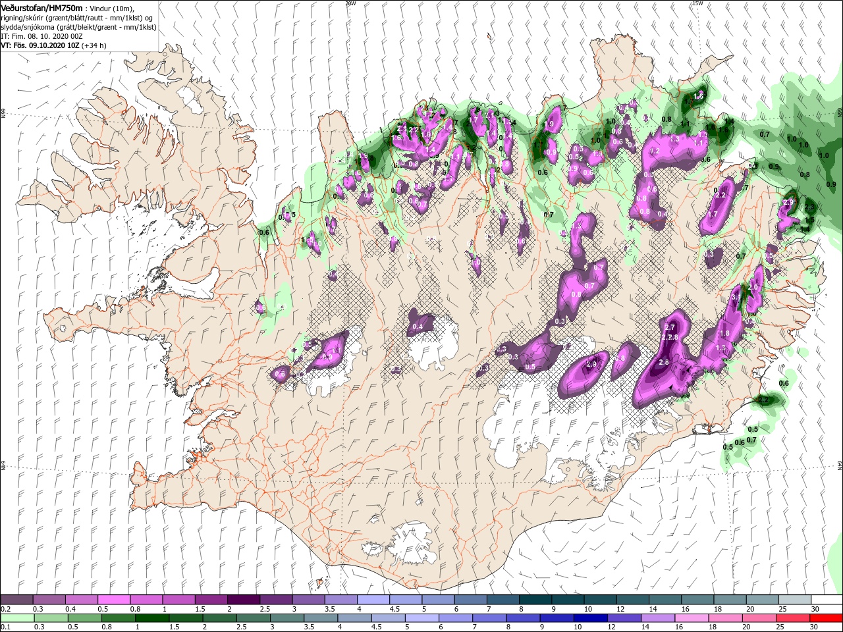This screenshot has height=632, width=843.
Task: Pick the light pink 16 swatch, bottom row
Action: (x=691, y=618)
